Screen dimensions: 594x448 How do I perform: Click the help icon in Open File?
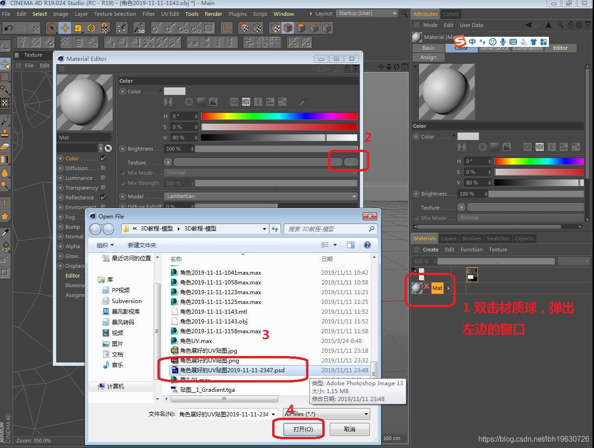pos(367,245)
